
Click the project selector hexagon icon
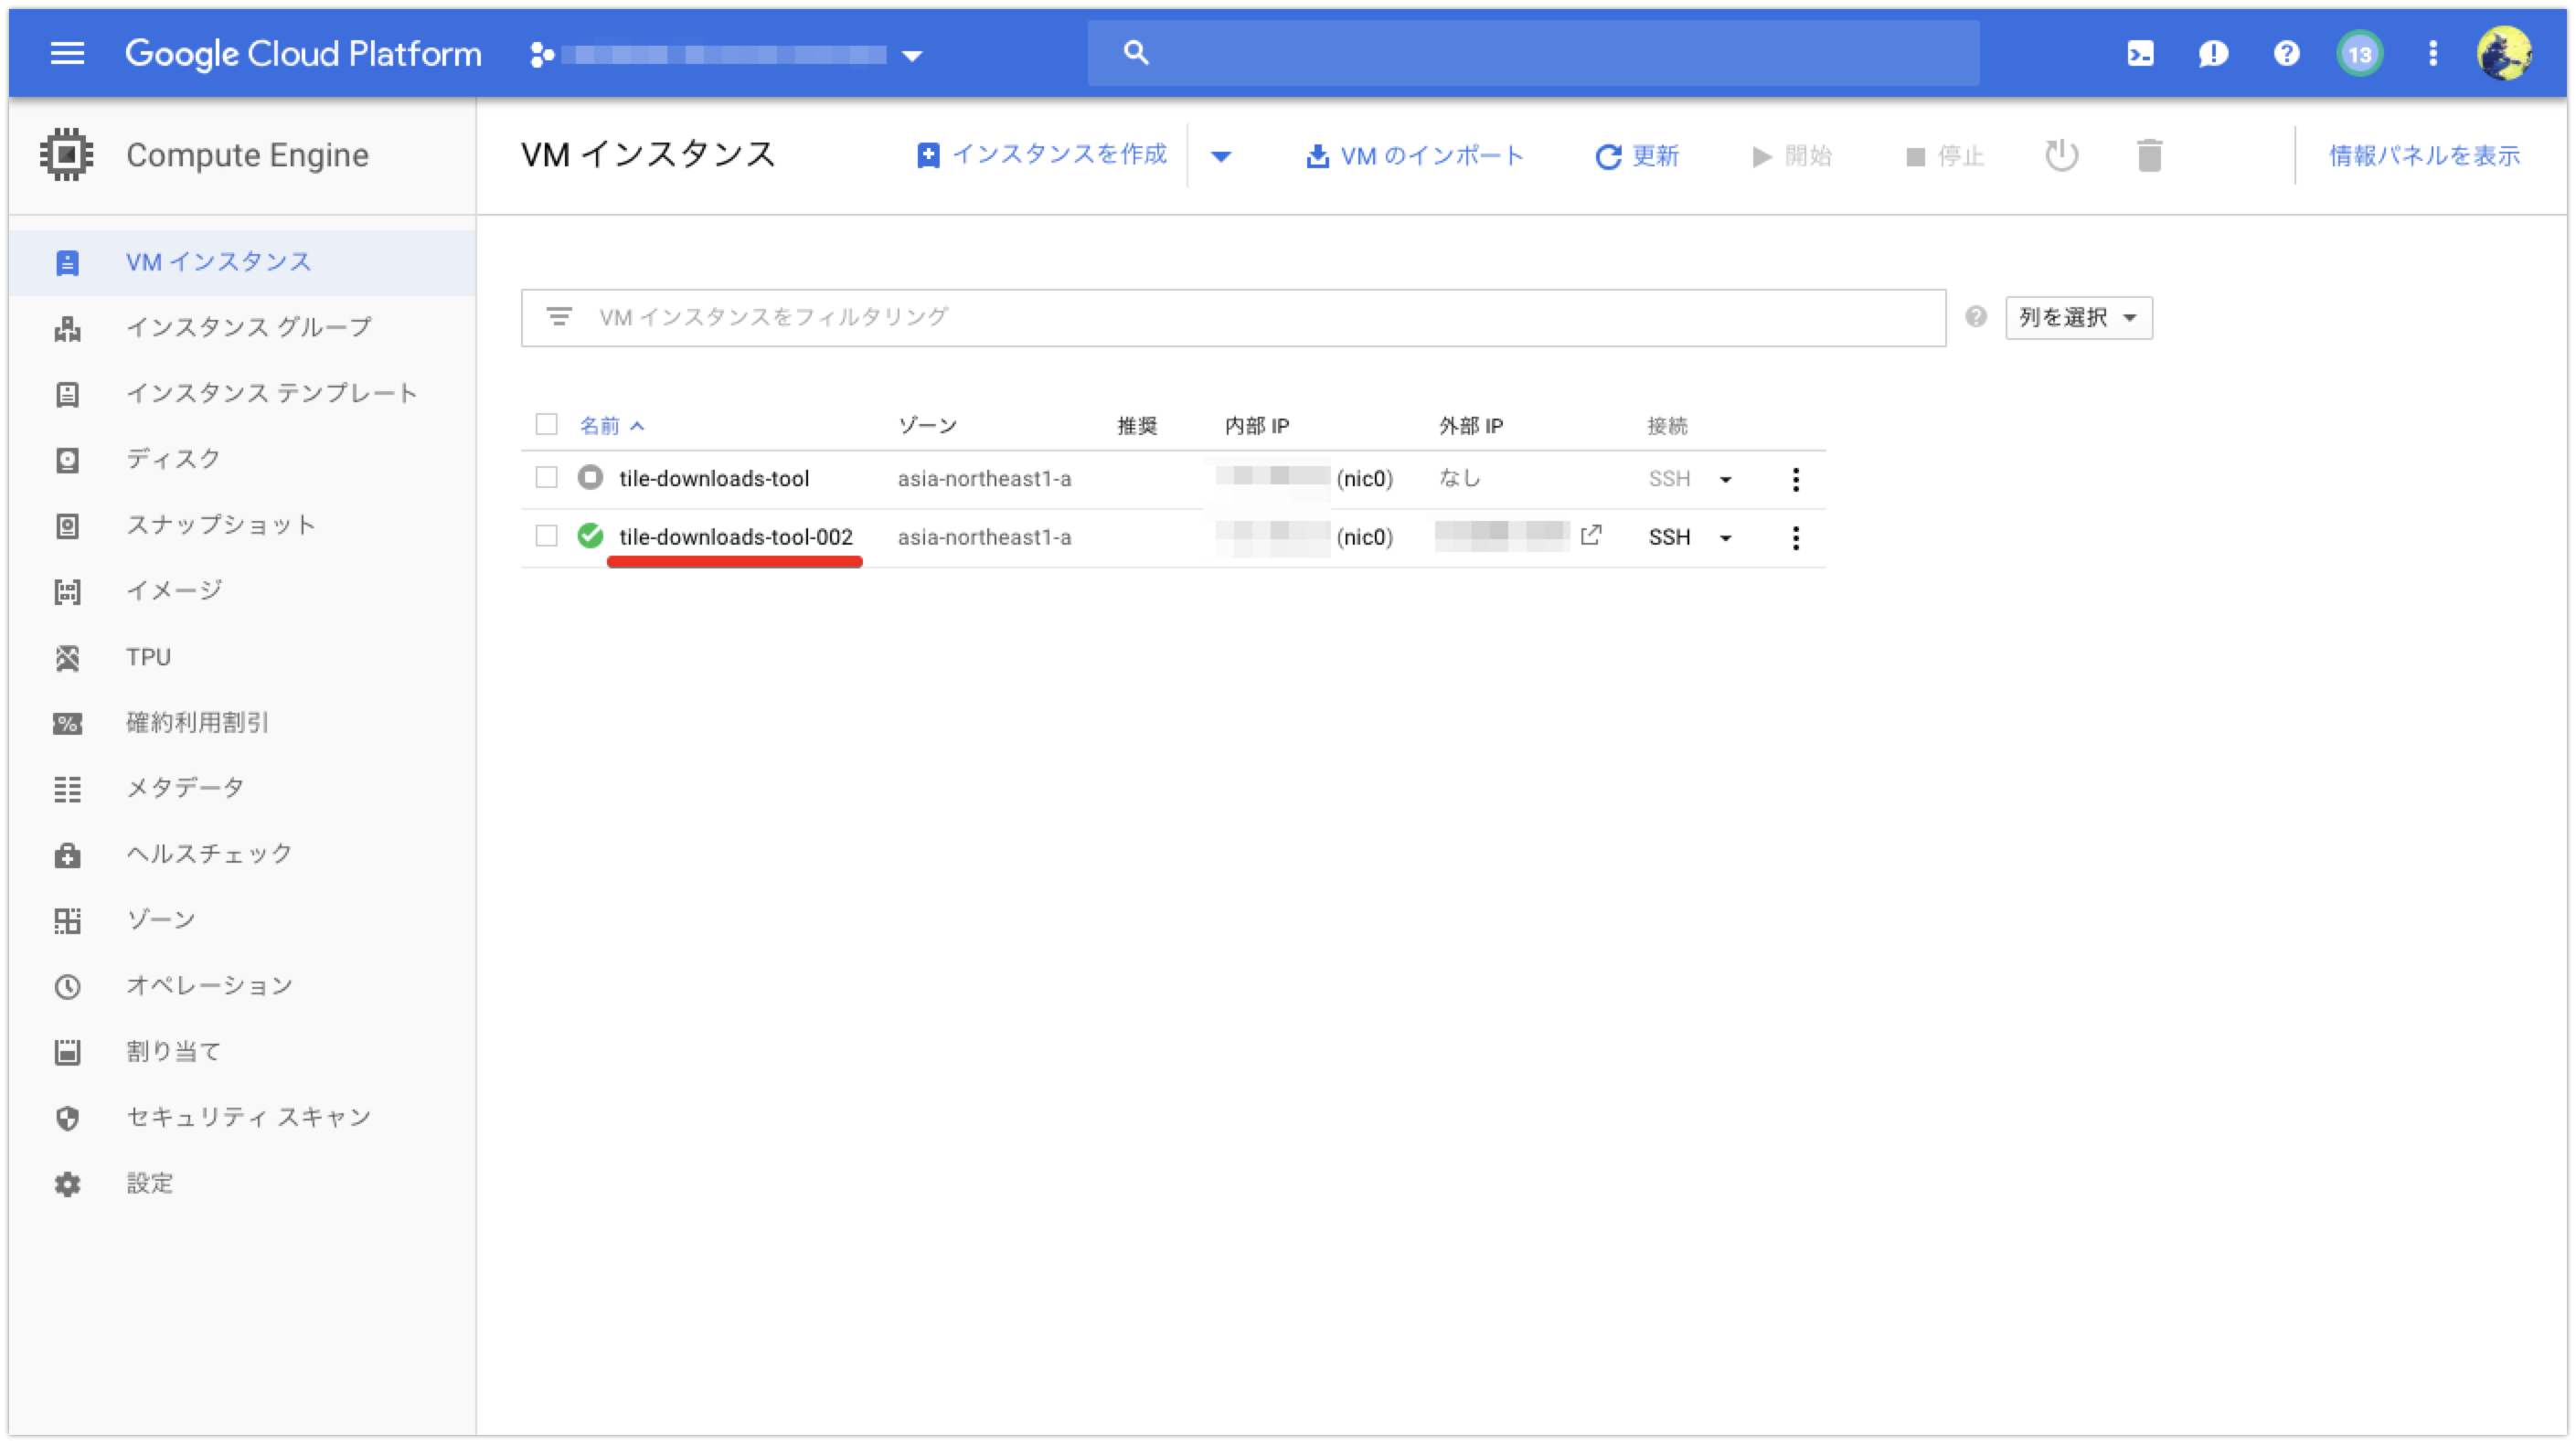[x=541, y=54]
